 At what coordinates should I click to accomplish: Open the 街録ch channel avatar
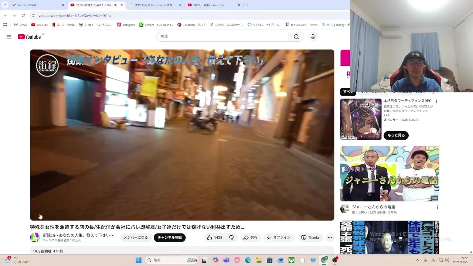click(35, 237)
